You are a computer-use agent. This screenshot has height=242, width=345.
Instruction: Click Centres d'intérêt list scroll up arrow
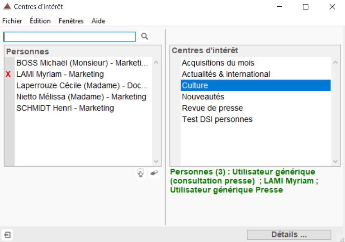point(336,63)
